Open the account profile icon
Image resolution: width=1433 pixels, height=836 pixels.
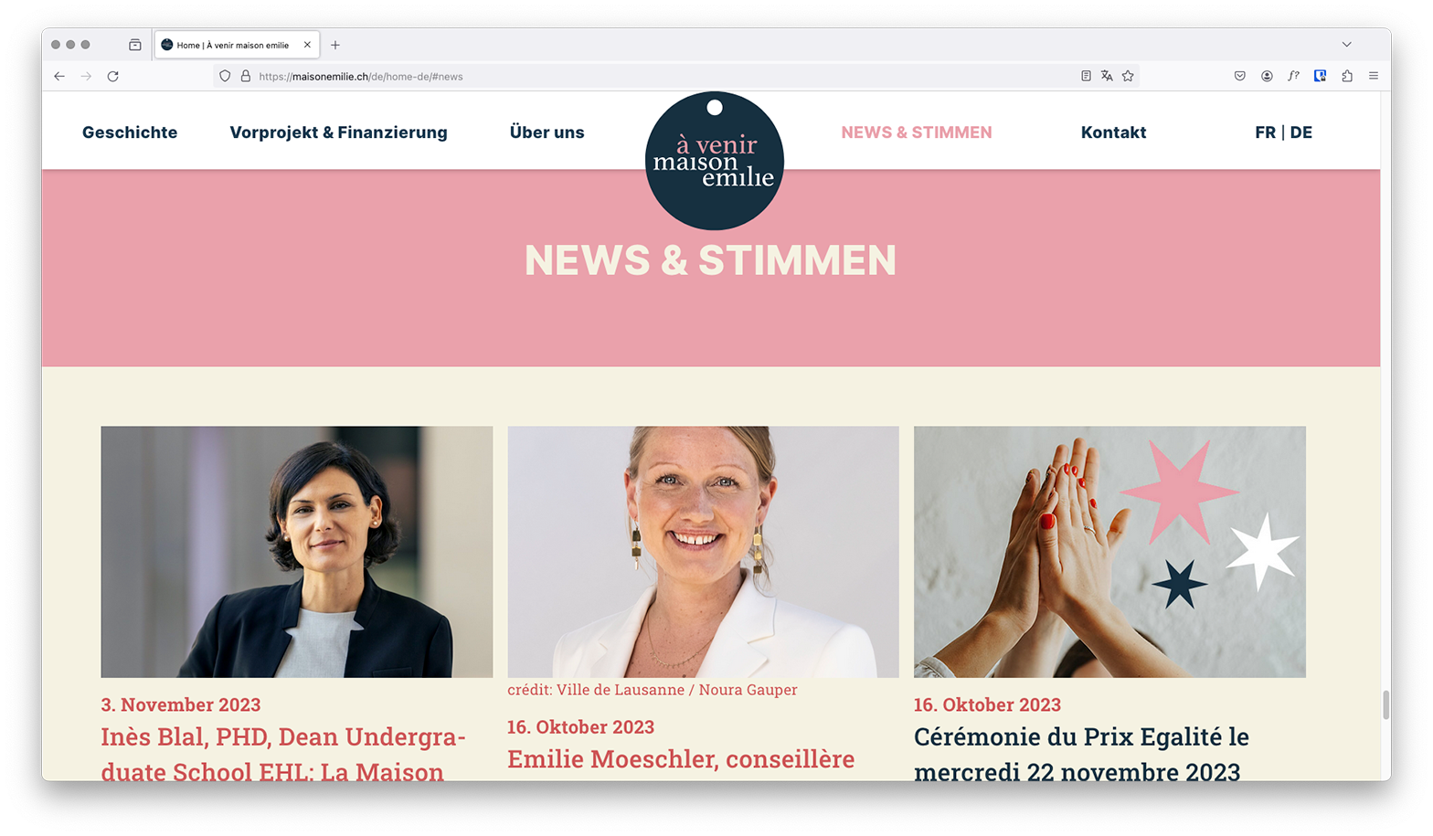(1267, 77)
